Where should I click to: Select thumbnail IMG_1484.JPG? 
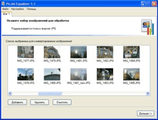point(131,52)
